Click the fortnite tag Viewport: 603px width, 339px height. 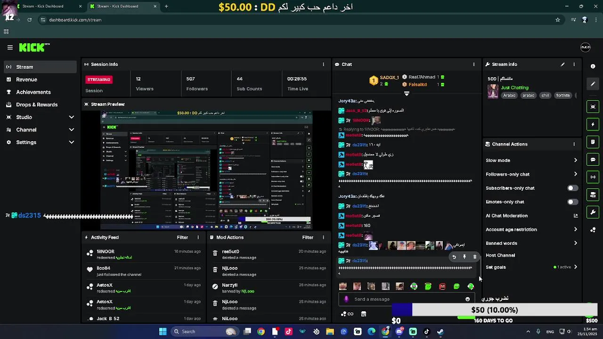pyautogui.click(x=563, y=96)
